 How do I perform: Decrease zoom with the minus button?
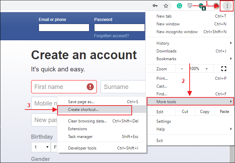point(182,69)
